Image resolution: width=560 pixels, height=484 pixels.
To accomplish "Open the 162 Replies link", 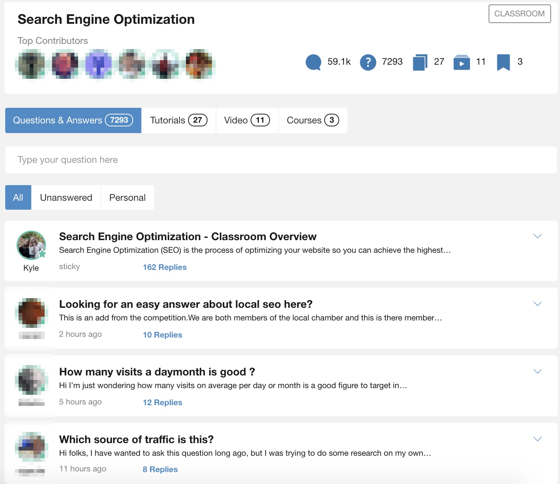I will point(165,267).
